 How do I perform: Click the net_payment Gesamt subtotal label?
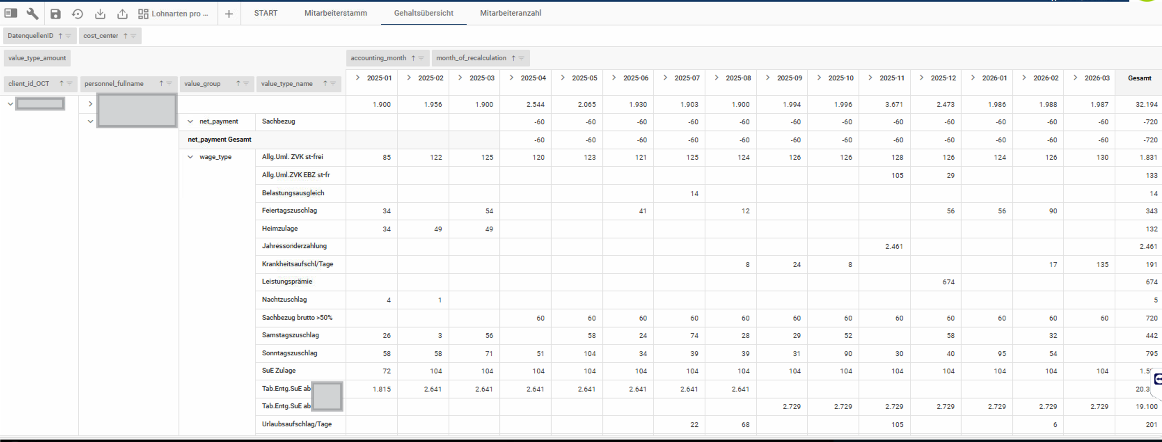tap(220, 139)
